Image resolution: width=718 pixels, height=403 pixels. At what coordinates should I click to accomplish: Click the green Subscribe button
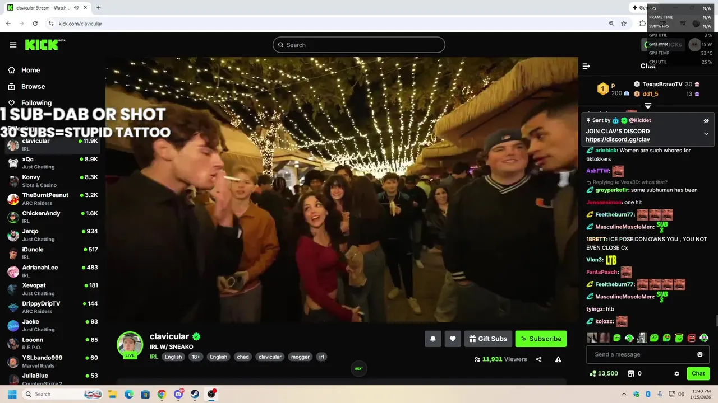(x=541, y=339)
